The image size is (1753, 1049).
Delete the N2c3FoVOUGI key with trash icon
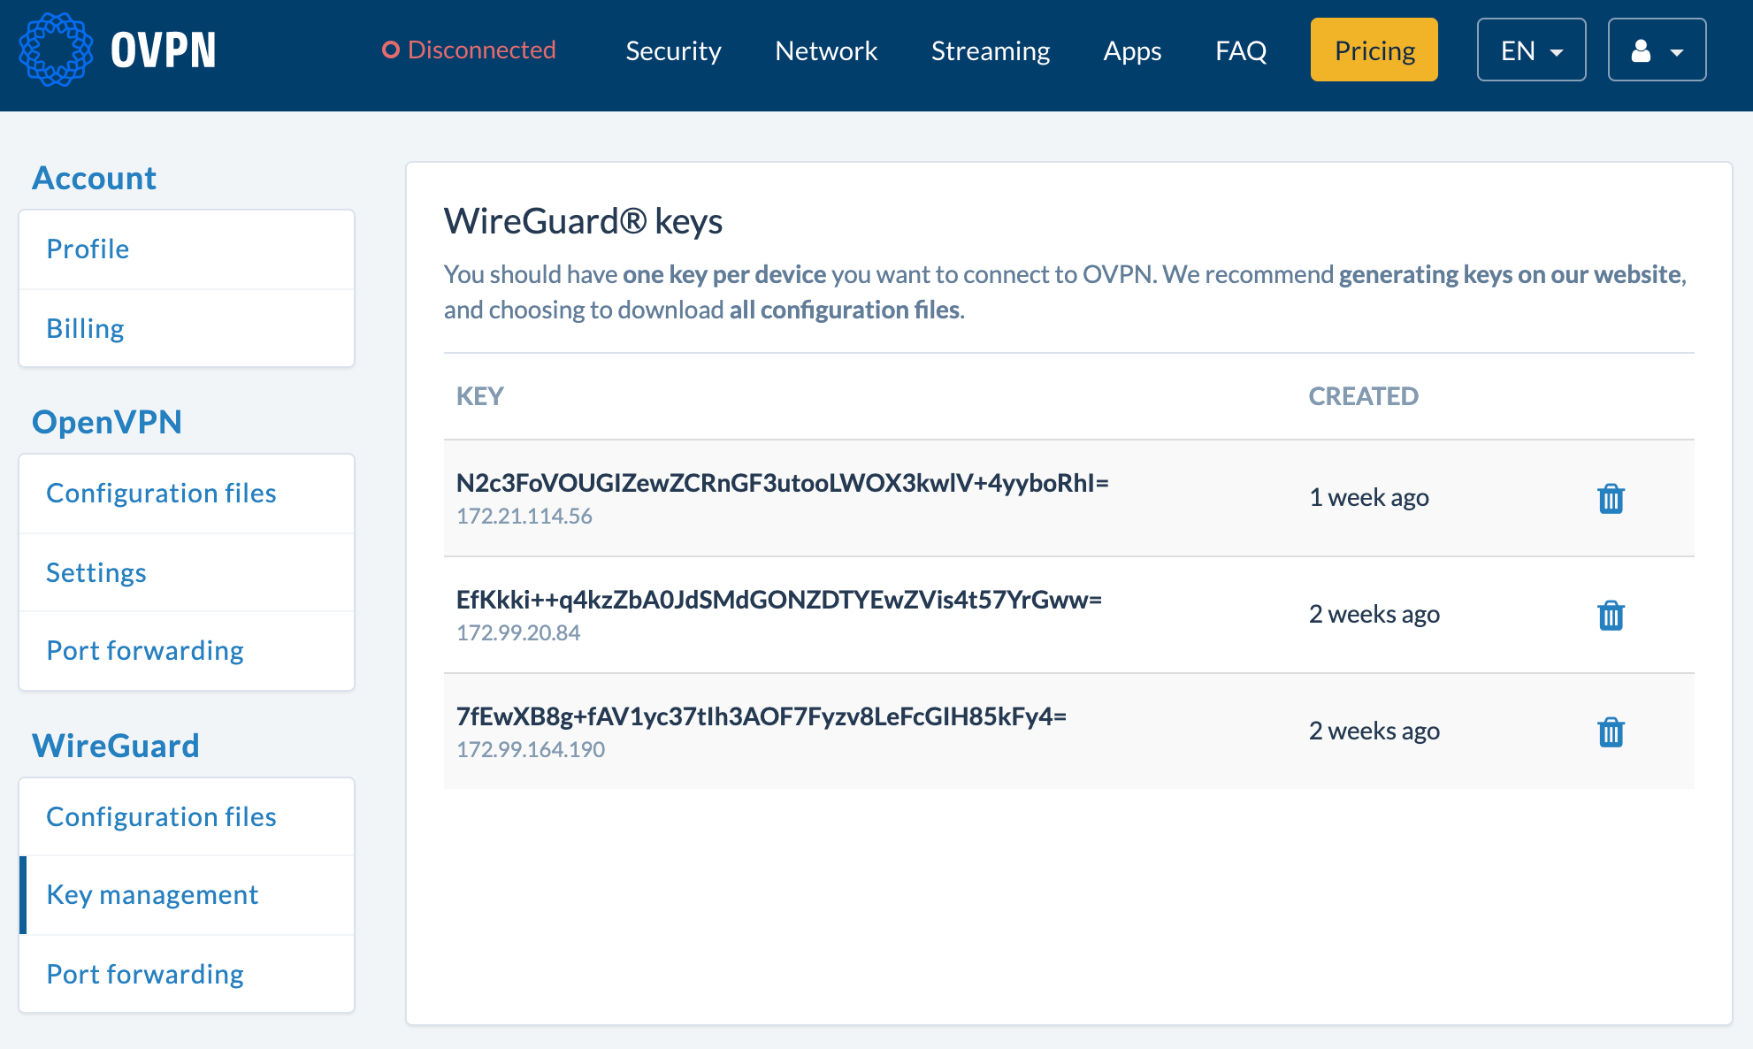[x=1611, y=499]
